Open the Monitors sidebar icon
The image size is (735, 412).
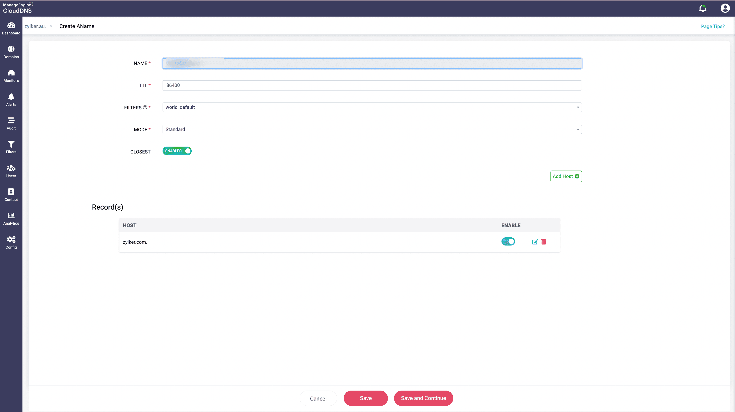pos(11,76)
